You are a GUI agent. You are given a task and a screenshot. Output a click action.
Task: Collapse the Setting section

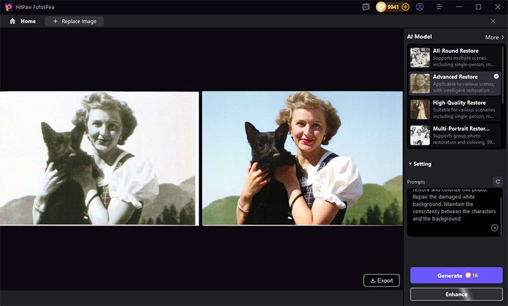(420, 164)
